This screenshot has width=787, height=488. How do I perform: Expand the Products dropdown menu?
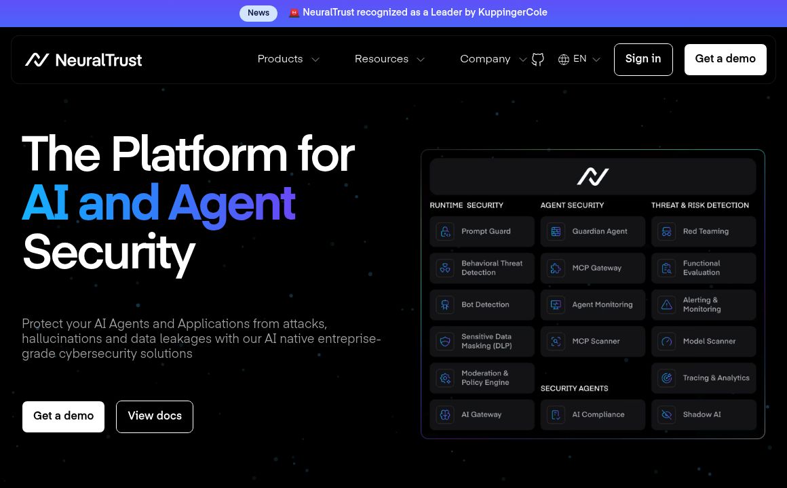(x=288, y=60)
